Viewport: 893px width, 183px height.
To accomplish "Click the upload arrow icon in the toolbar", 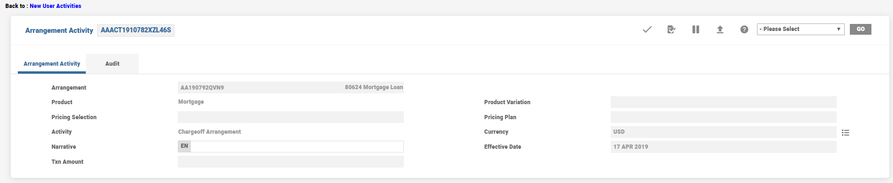I will [720, 30].
